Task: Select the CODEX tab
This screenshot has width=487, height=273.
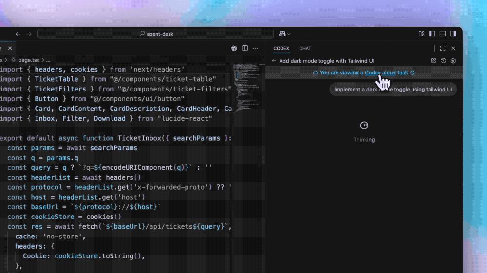Action: (x=281, y=48)
